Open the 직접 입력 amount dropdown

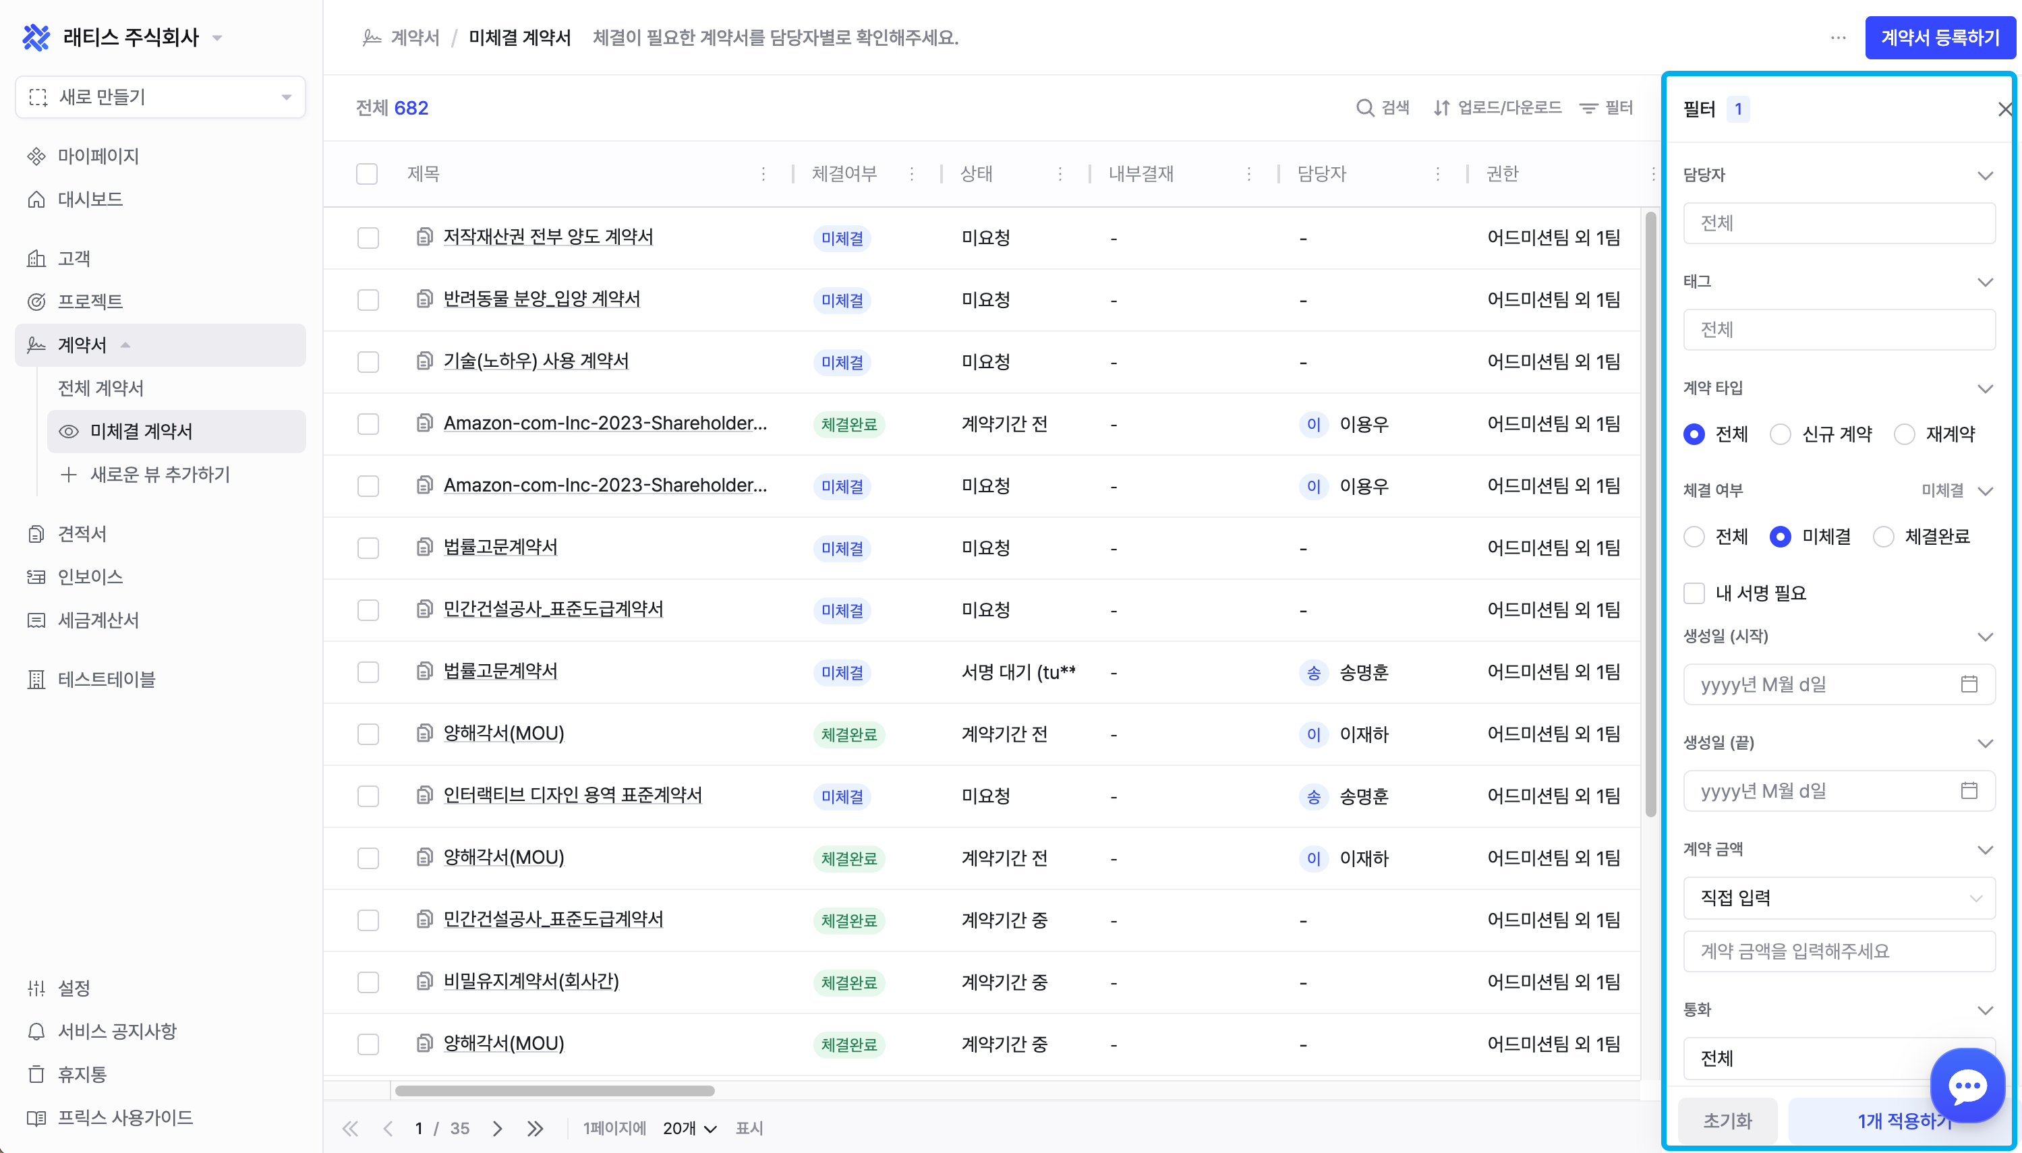pyautogui.click(x=1839, y=898)
